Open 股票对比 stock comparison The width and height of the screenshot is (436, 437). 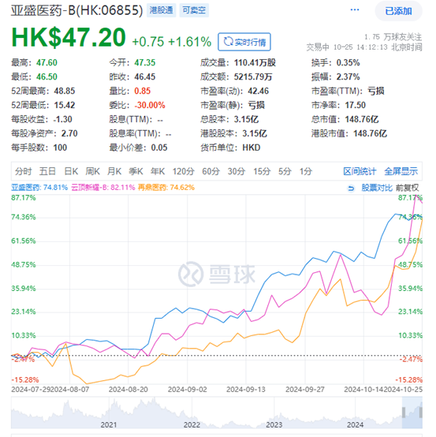[x=377, y=188]
